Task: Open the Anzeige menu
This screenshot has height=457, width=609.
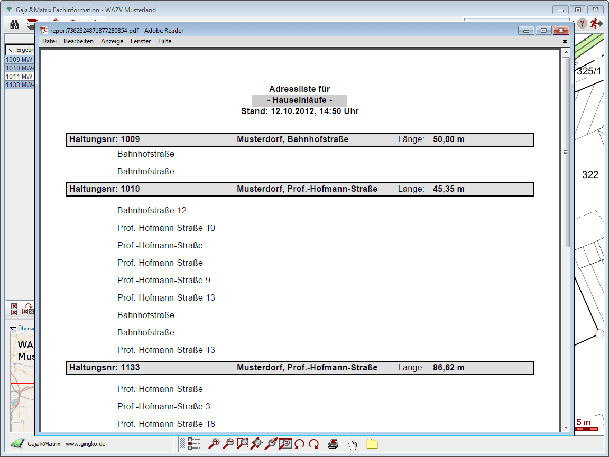Action: point(112,41)
